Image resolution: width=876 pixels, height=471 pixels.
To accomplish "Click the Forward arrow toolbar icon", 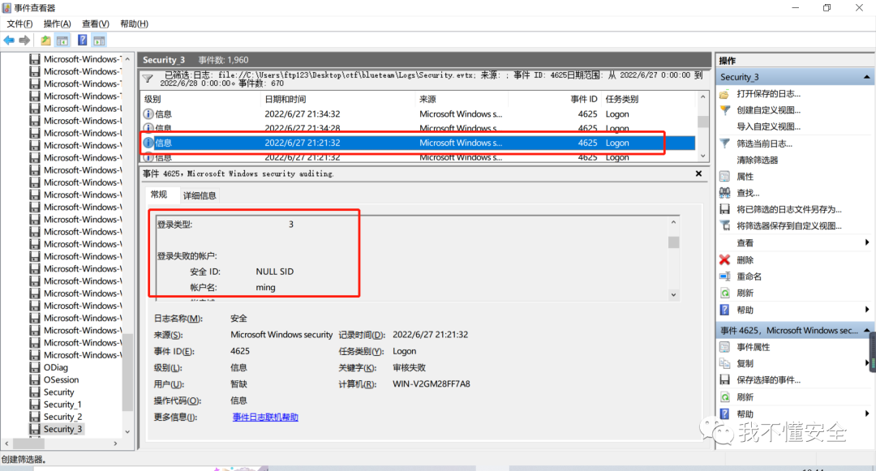I will 24,41.
